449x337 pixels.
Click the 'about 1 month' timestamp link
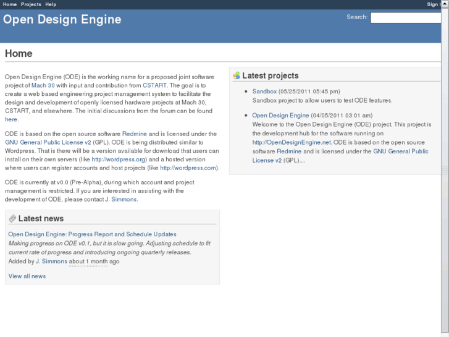pos(88,262)
